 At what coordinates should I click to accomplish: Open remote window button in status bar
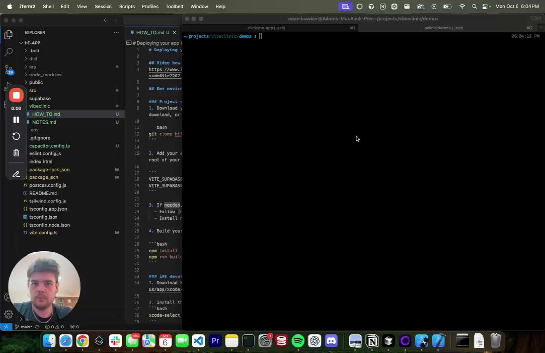[x=6, y=327]
